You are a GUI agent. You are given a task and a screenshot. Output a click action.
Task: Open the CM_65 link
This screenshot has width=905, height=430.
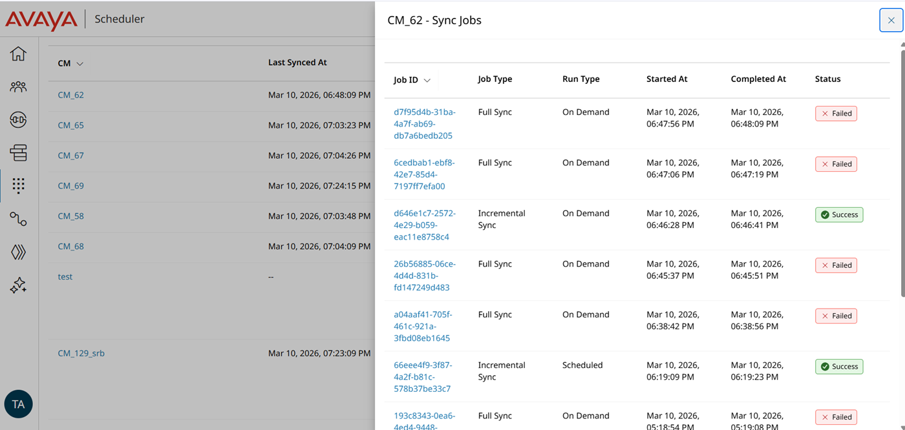(70, 125)
